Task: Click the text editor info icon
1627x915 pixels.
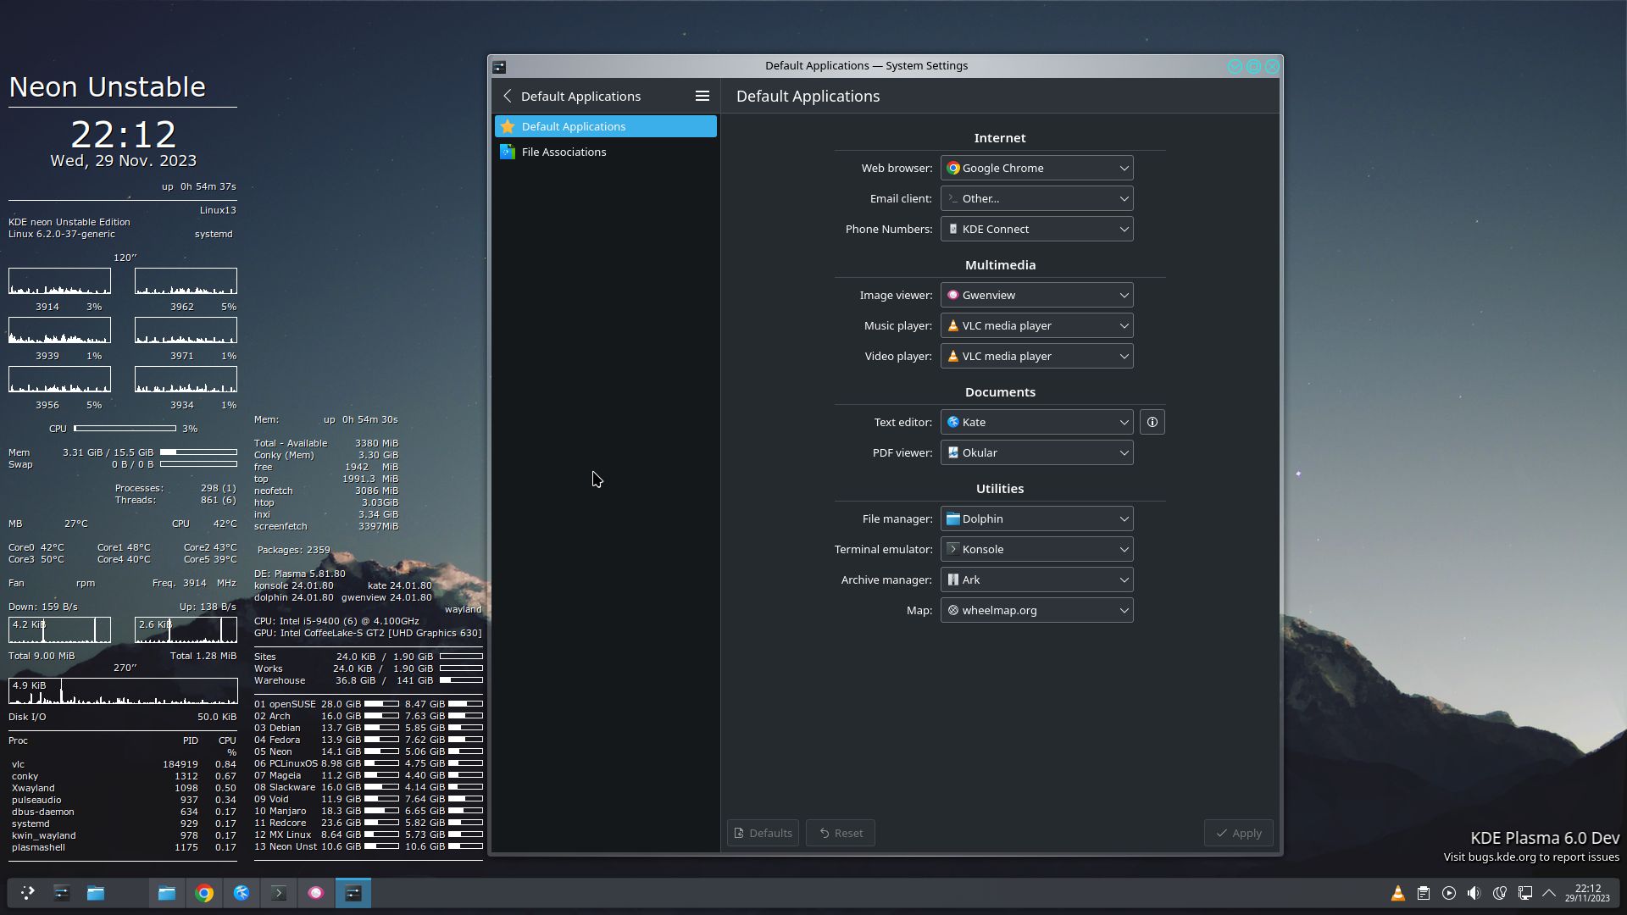Action: (x=1152, y=422)
